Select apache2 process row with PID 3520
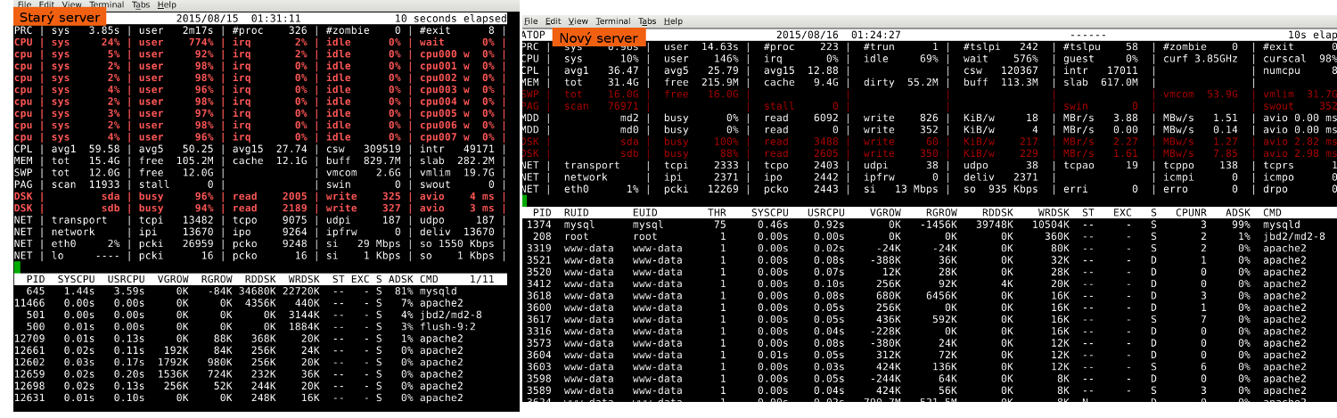Screen dimensions: 1337x418 click(927, 273)
